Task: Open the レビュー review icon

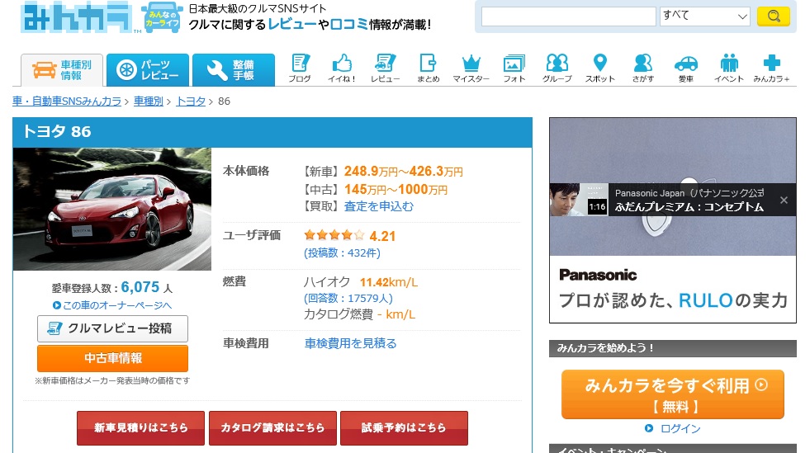Action: click(385, 68)
